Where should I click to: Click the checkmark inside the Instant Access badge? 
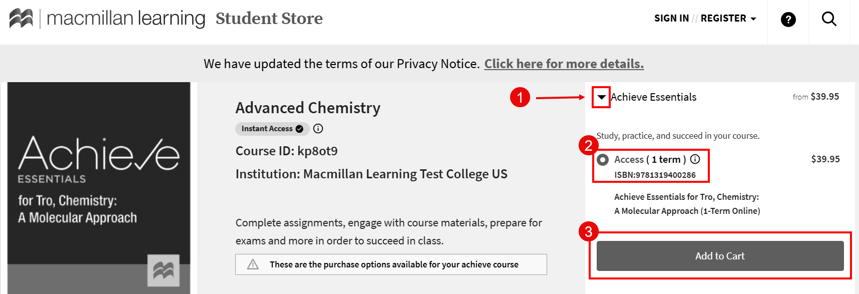tap(299, 129)
